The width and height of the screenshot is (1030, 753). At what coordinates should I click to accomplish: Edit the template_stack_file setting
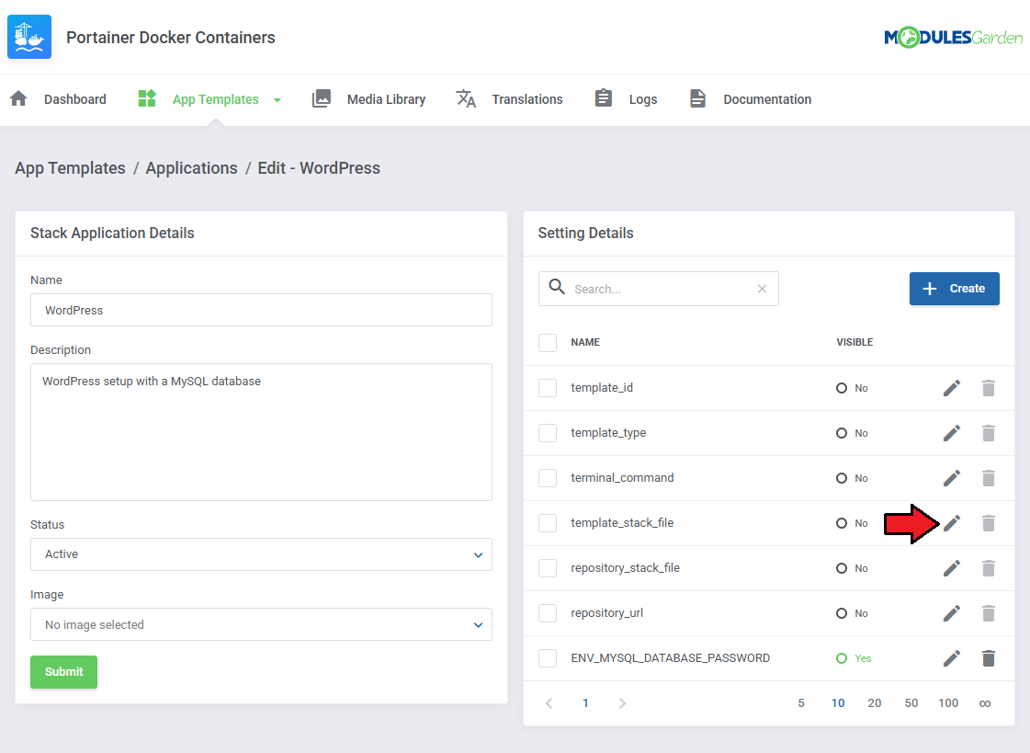952,523
